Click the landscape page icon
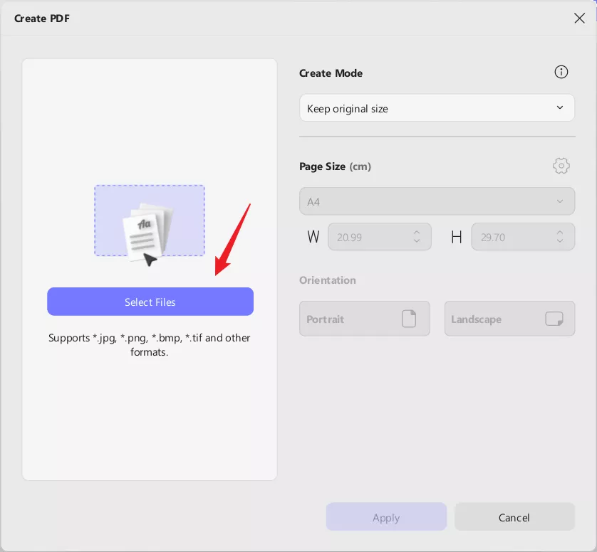The width and height of the screenshot is (597, 552). [554, 319]
